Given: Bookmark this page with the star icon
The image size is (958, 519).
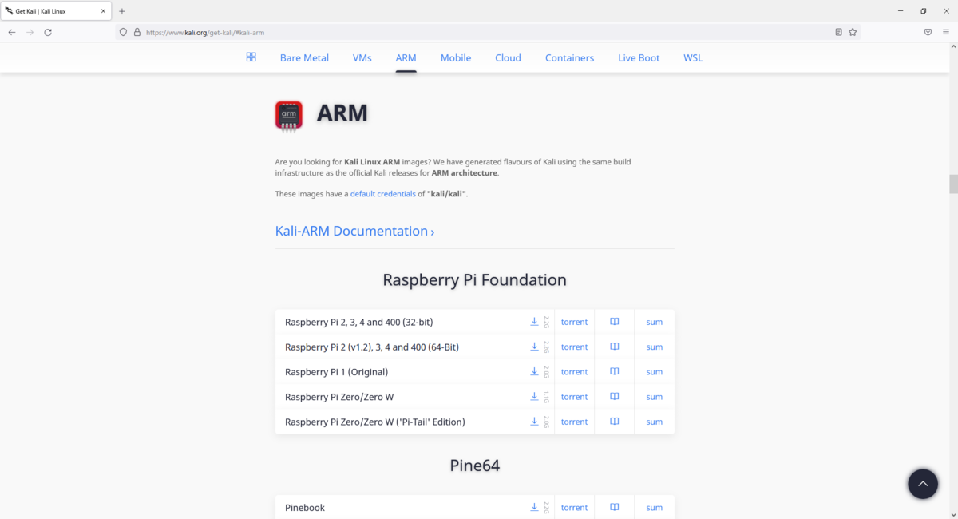Looking at the screenshot, I should coord(853,32).
